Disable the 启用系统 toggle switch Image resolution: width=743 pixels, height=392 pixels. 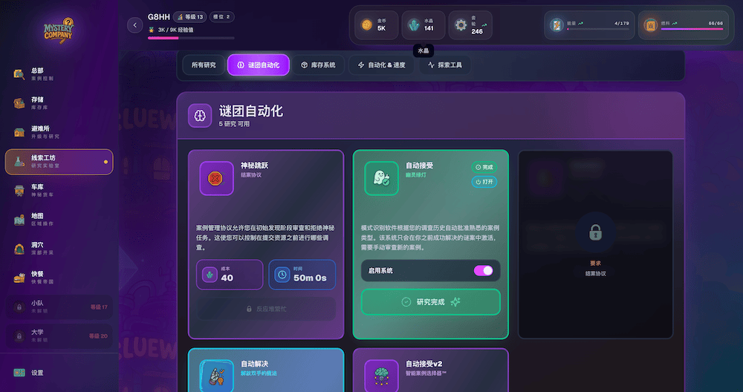[x=483, y=271]
